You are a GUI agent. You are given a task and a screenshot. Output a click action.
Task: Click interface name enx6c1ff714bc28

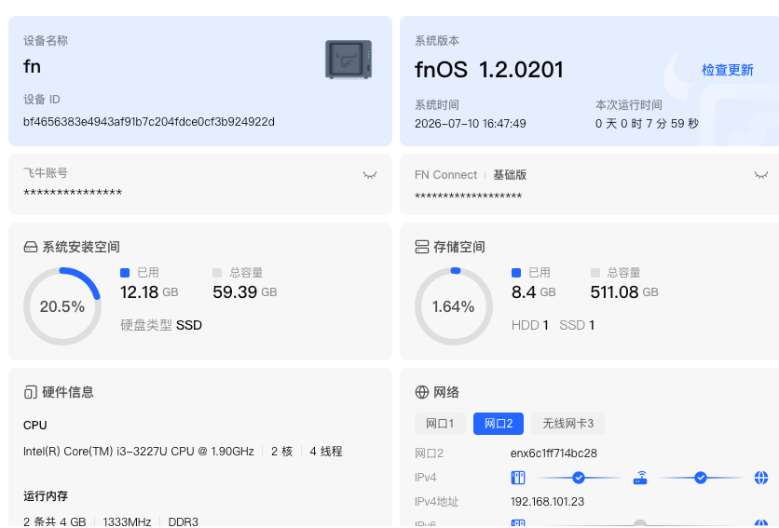(553, 453)
